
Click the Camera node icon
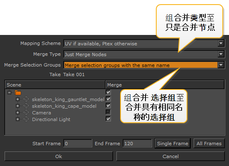(26, 112)
